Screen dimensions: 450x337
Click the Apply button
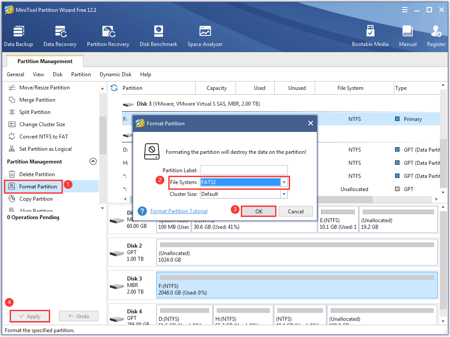[x=30, y=316]
